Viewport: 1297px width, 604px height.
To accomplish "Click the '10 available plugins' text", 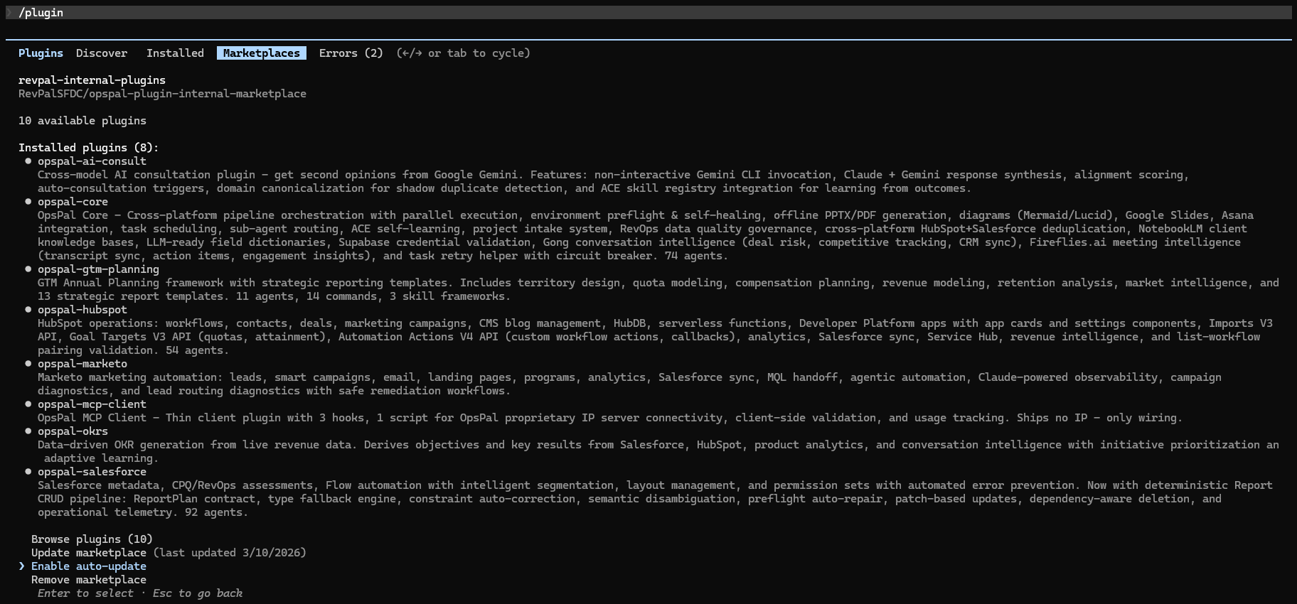I will tap(82, 121).
